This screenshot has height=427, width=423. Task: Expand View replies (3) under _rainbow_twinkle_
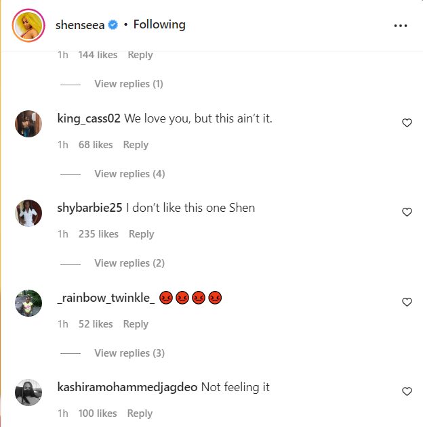tap(129, 353)
